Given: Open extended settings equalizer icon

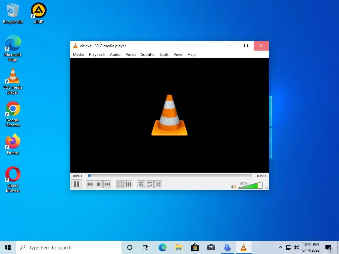Looking at the screenshot, I should pyautogui.click(x=128, y=184).
